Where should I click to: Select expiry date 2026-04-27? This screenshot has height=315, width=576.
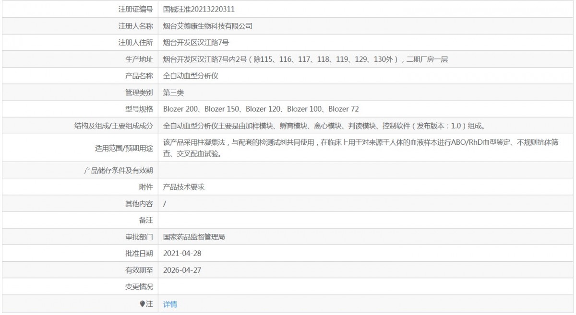(x=182, y=270)
